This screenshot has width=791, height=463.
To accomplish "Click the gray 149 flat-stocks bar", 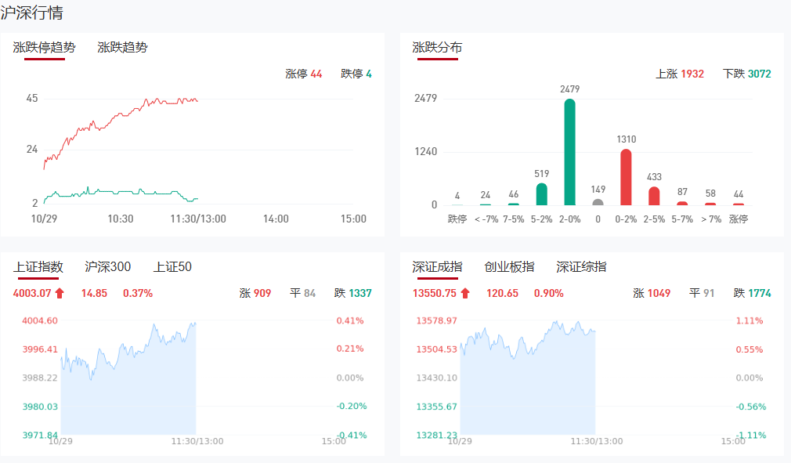I will tap(598, 201).
